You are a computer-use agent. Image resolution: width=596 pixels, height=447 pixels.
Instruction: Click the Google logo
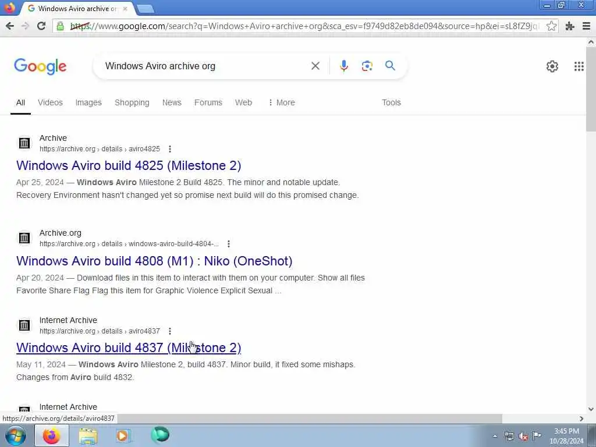pyautogui.click(x=40, y=66)
